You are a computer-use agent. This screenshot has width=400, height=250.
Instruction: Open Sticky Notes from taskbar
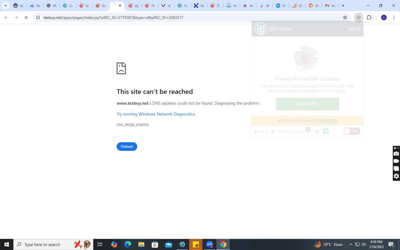pyautogui.click(x=196, y=244)
